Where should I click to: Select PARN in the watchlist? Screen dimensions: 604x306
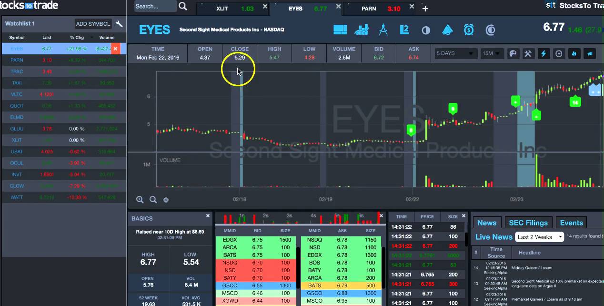[64, 60]
